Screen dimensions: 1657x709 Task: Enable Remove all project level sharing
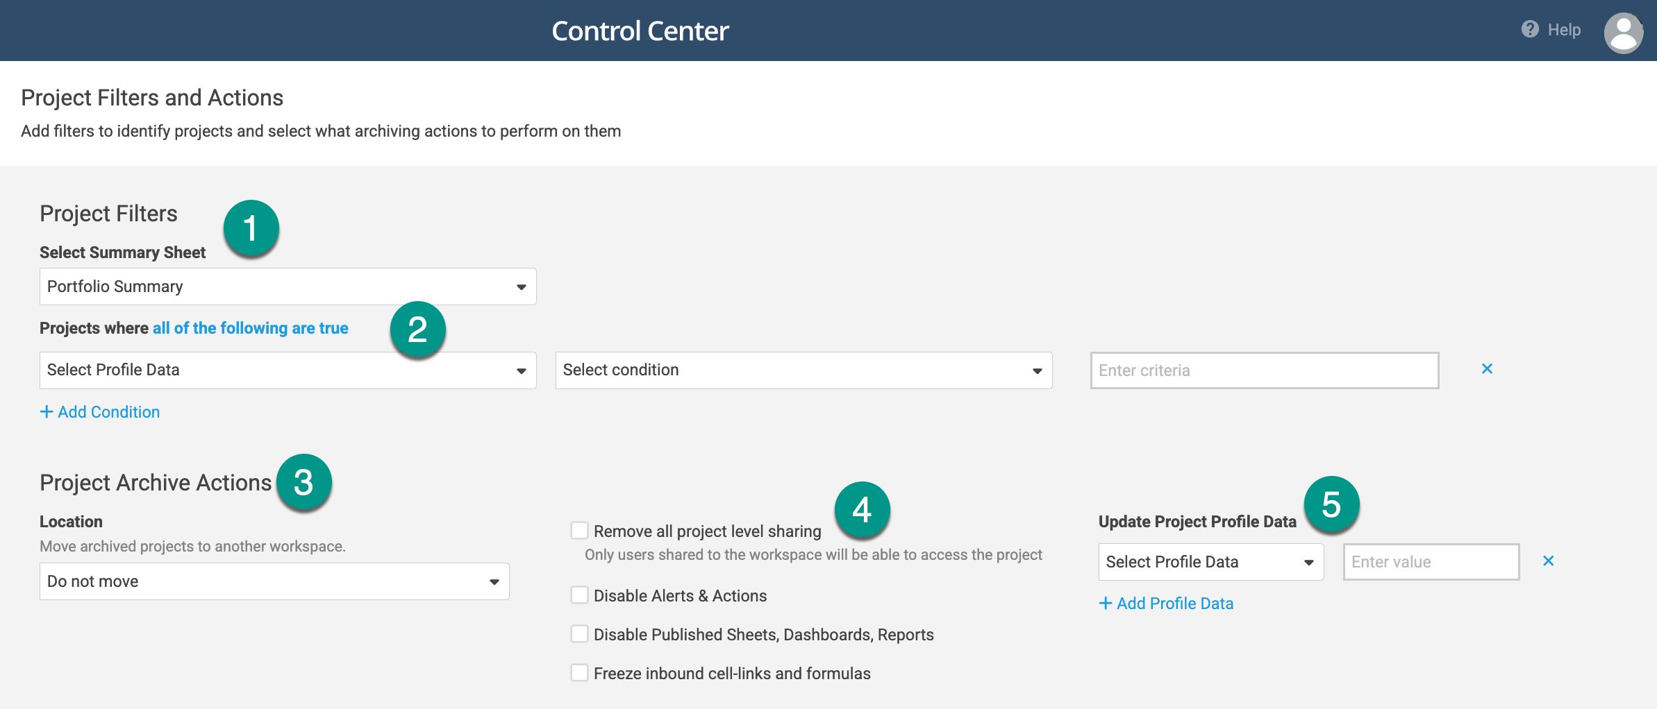pyautogui.click(x=579, y=530)
